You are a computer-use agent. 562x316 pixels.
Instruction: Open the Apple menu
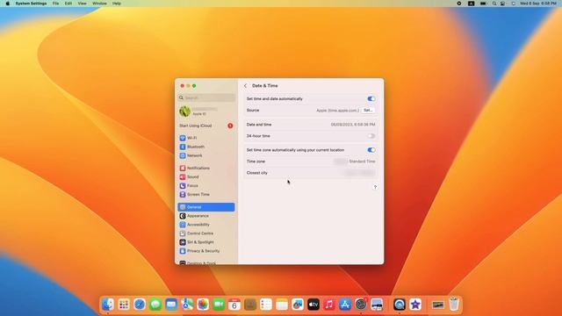[x=8, y=4]
